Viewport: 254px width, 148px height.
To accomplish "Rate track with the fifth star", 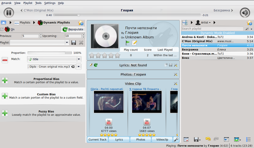I will pos(117,55).
